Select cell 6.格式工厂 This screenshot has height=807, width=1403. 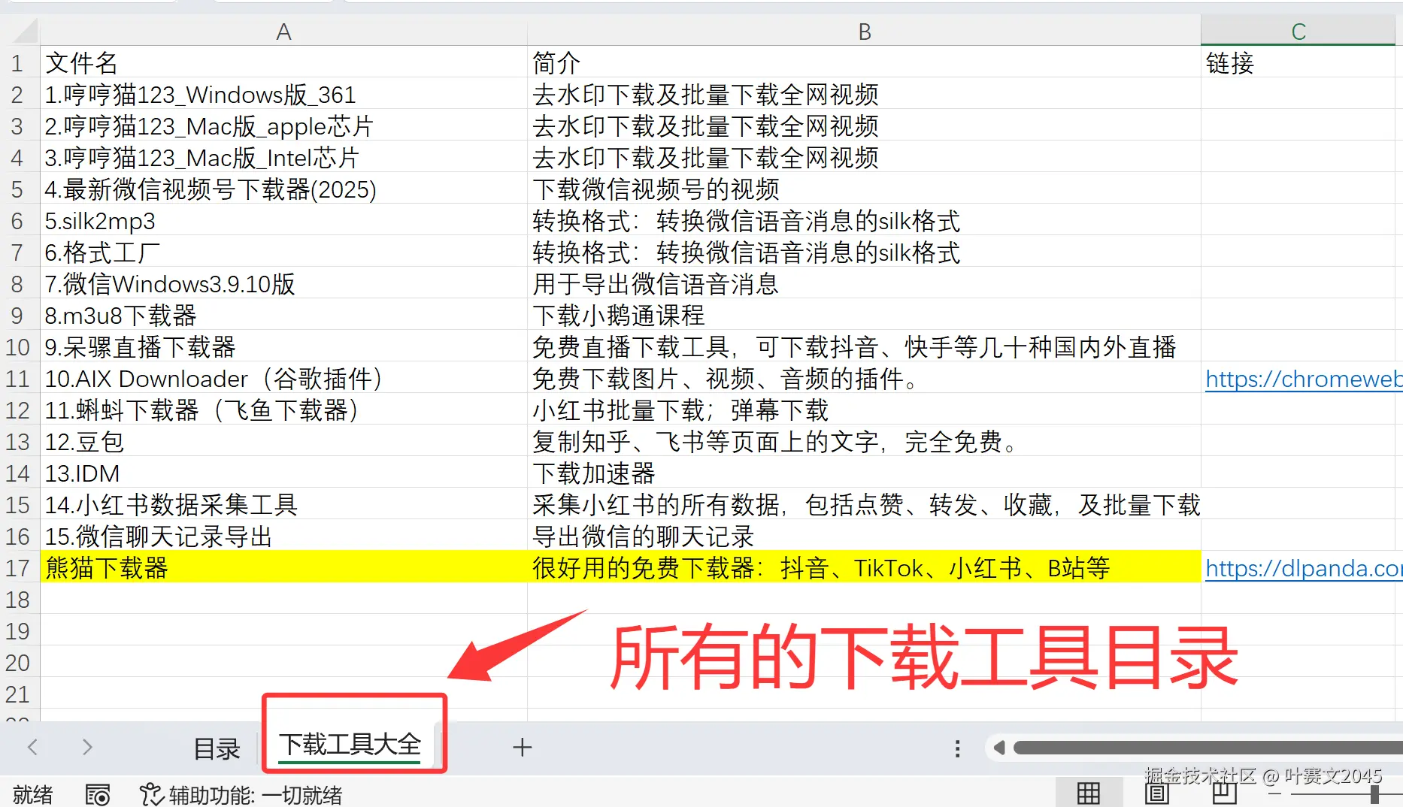click(283, 252)
